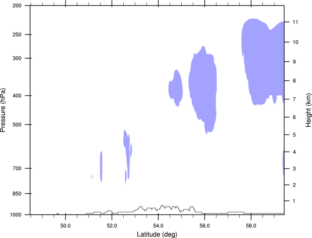
Task: Click height label 6 km
Action: click(294, 117)
